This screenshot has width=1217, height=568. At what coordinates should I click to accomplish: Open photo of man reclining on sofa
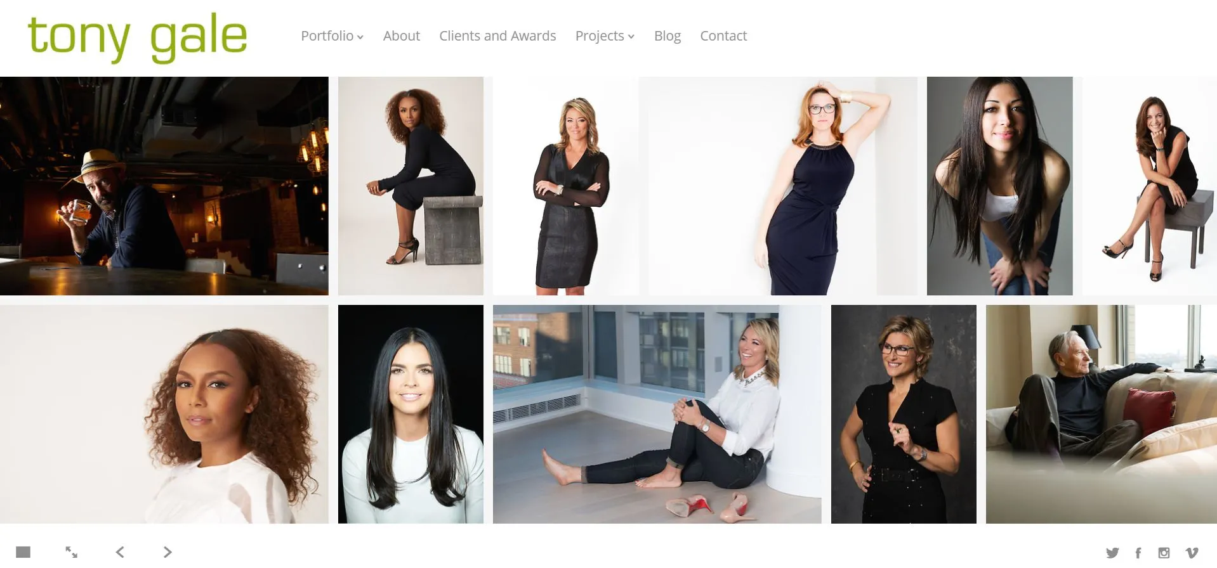click(1102, 414)
